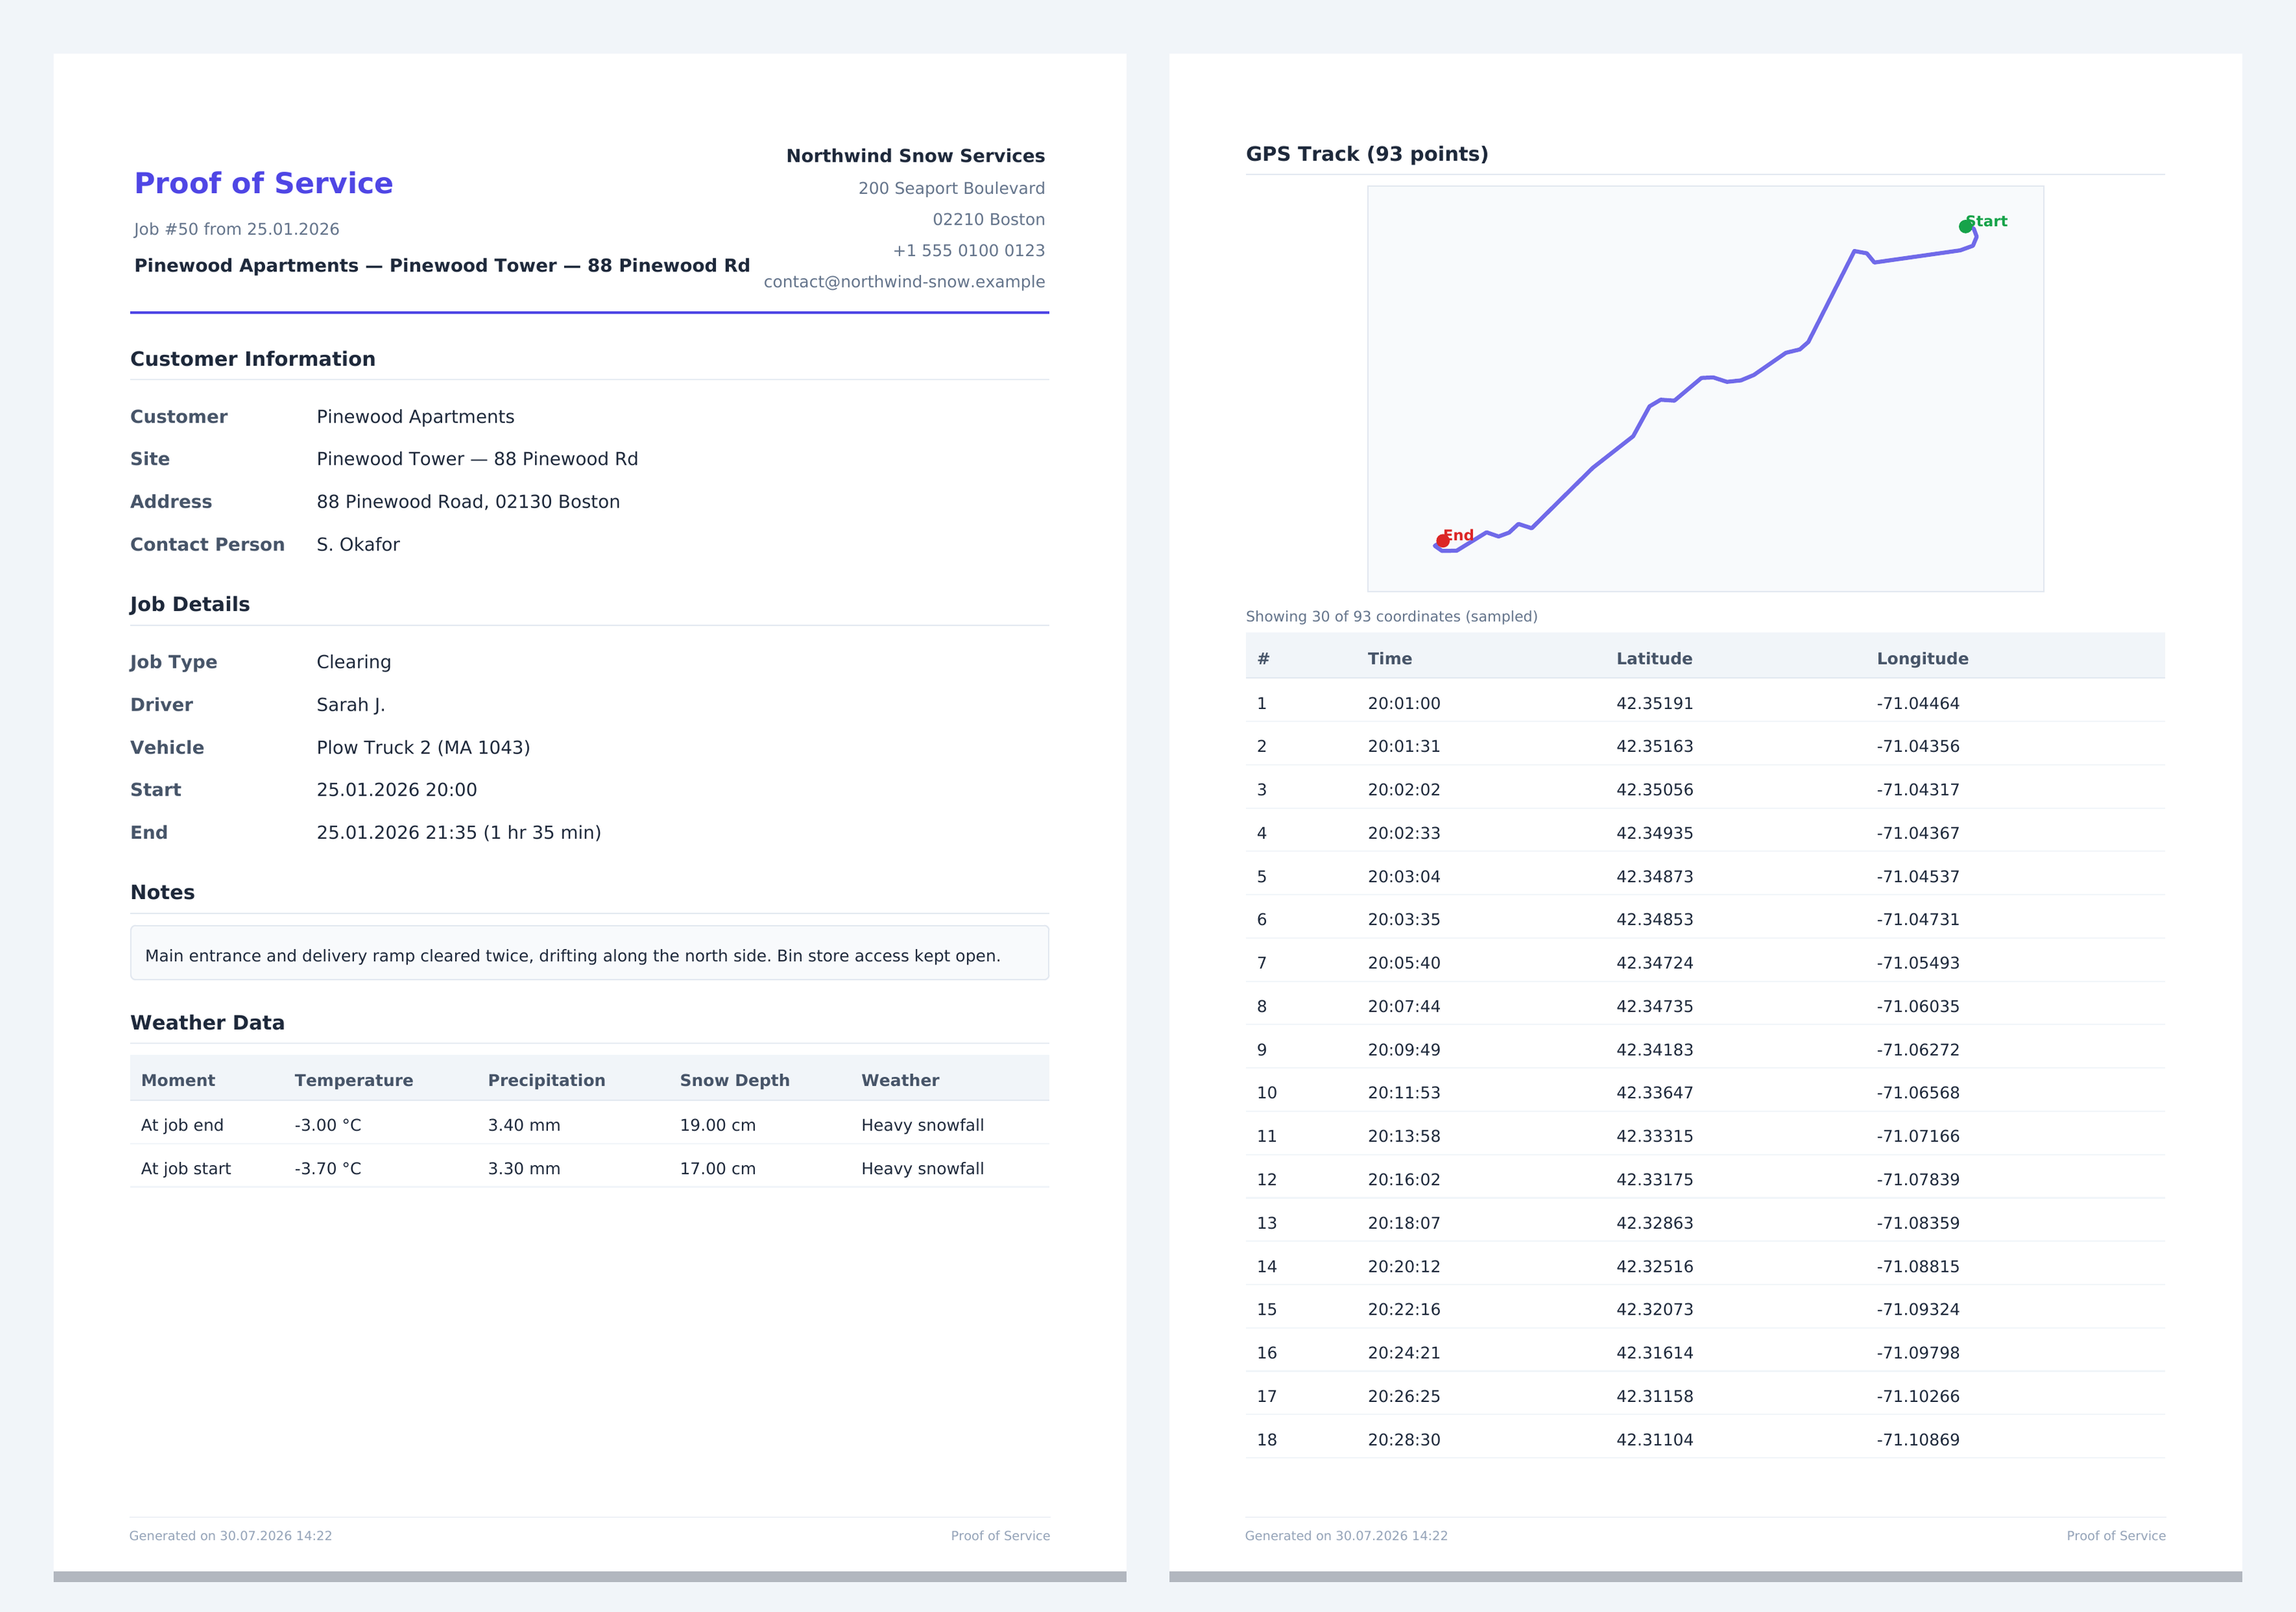
Task: Click the 'Notes' section heading
Action: 162,892
